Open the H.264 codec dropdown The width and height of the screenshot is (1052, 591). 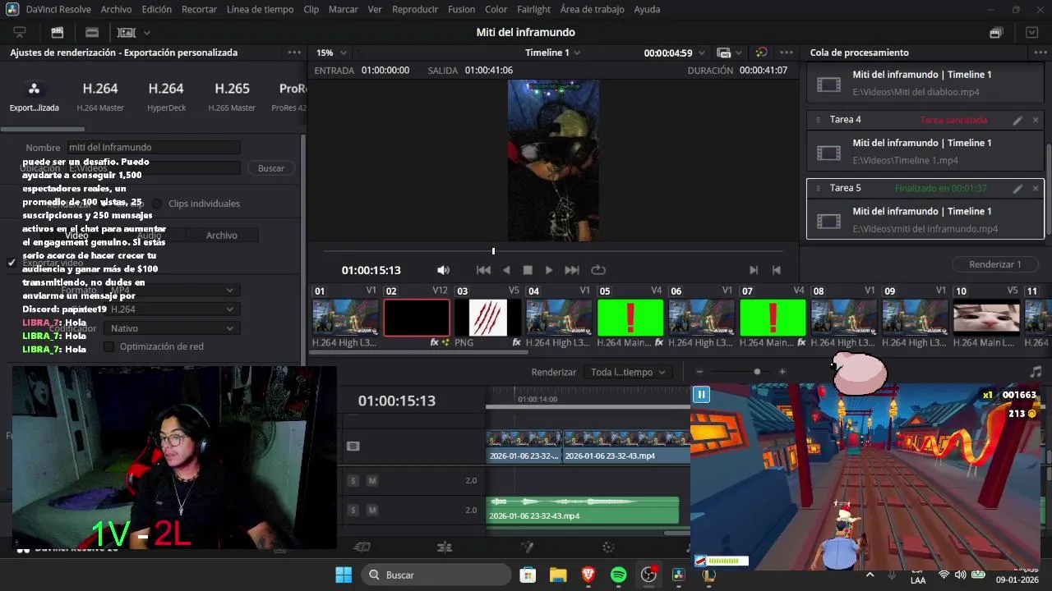coord(173,309)
